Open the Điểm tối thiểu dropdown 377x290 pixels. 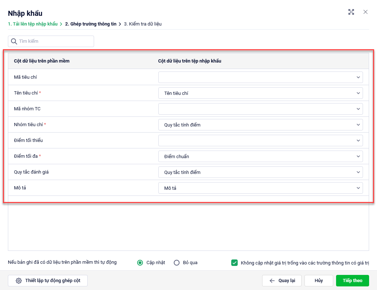tap(260, 141)
